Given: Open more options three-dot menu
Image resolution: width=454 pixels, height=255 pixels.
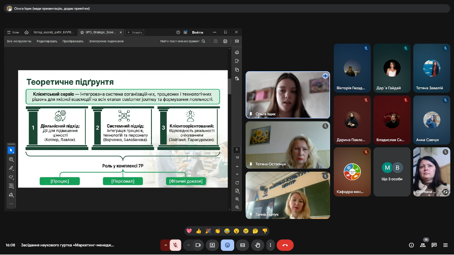Looking at the screenshot, I should point(270,245).
